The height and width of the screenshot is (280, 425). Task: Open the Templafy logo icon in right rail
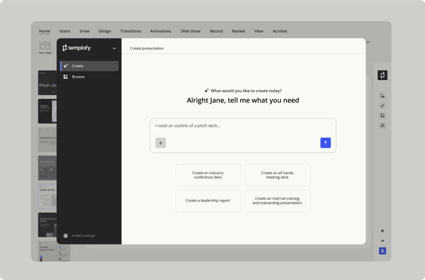click(382, 75)
